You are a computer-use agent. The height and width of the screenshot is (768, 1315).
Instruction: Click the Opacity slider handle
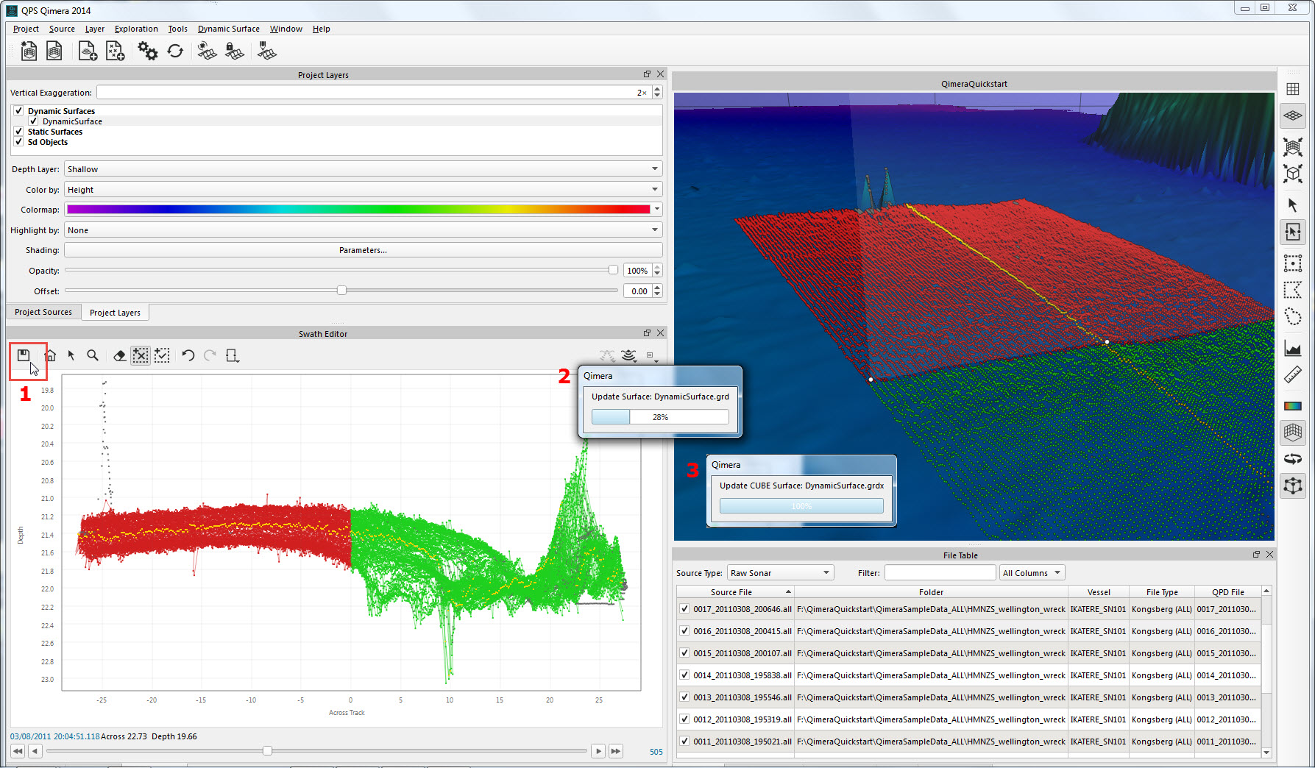click(x=613, y=270)
